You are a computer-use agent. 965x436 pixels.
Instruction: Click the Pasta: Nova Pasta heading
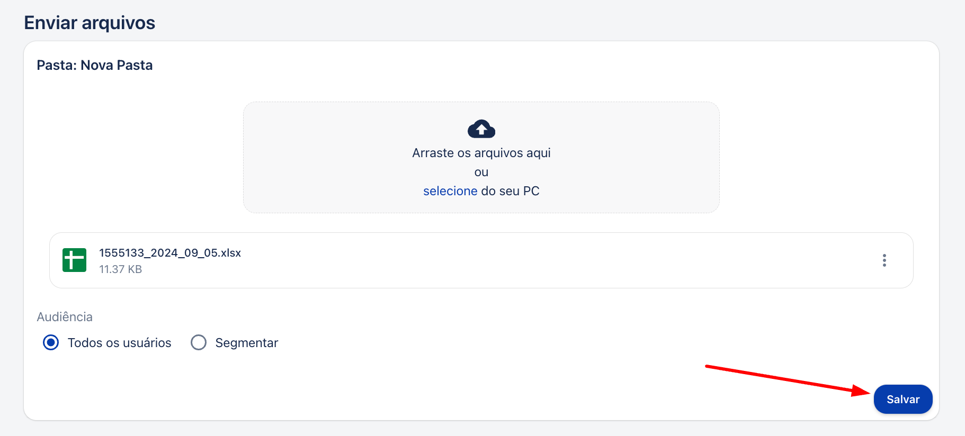coord(95,65)
